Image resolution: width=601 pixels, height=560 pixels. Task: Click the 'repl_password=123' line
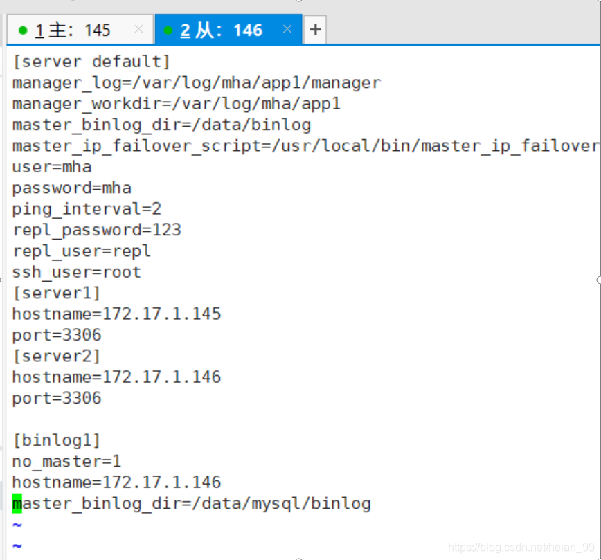[x=97, y=231]
